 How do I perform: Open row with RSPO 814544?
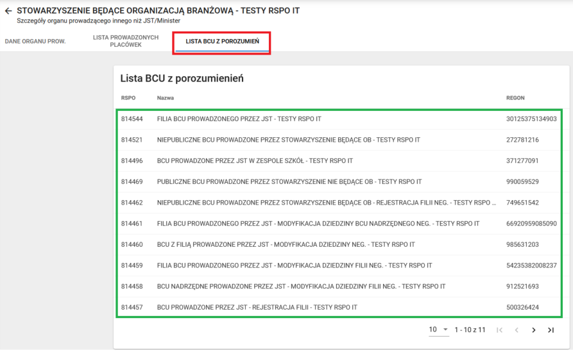pos(239,119)
